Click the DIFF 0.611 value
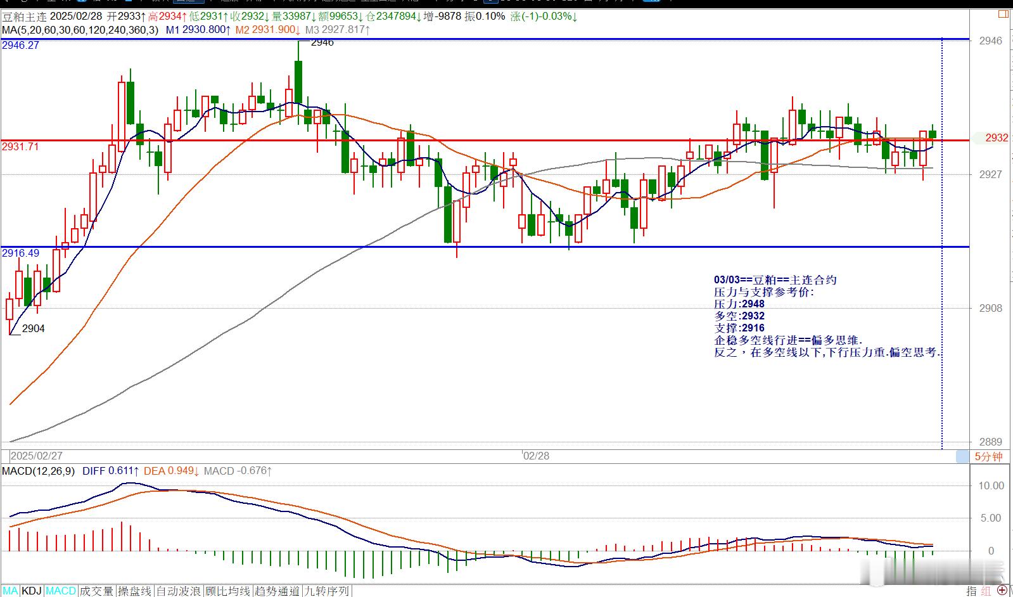Viewport: 1013px width, 597px height. pyautogui.click(x=110, y=471)
